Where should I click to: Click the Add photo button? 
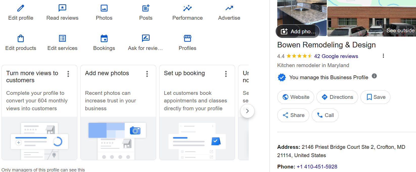(298, 31)
